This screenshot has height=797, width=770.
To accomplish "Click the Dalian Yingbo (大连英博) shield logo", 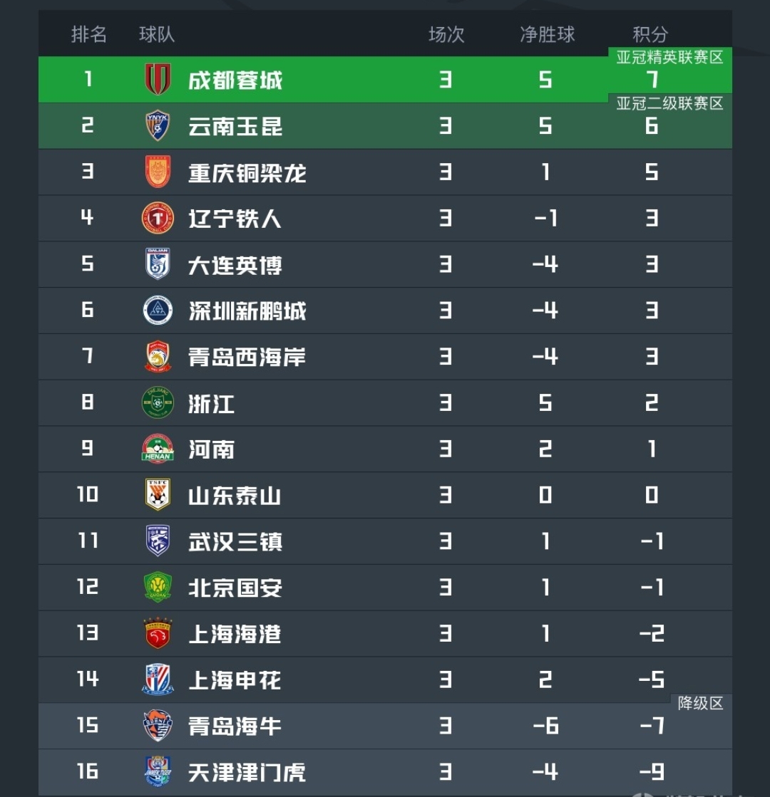I will pyautogui.click(x=158, y=264).
